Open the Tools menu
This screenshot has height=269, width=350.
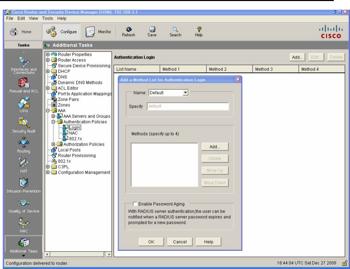tap(48, 18)
